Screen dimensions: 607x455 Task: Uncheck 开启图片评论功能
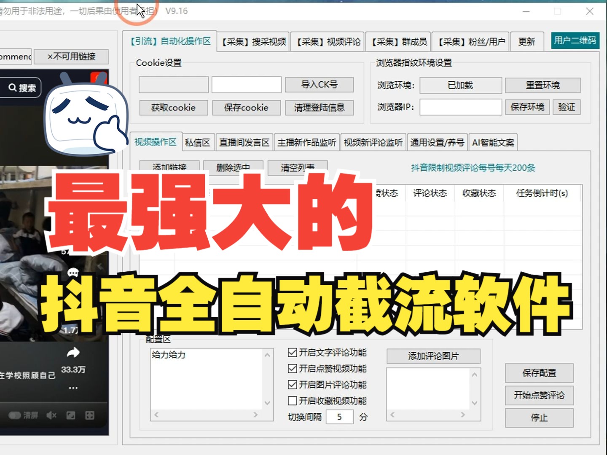(x=292, y=384)
